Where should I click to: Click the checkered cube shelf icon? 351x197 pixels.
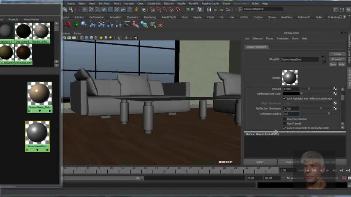point(153,24)
